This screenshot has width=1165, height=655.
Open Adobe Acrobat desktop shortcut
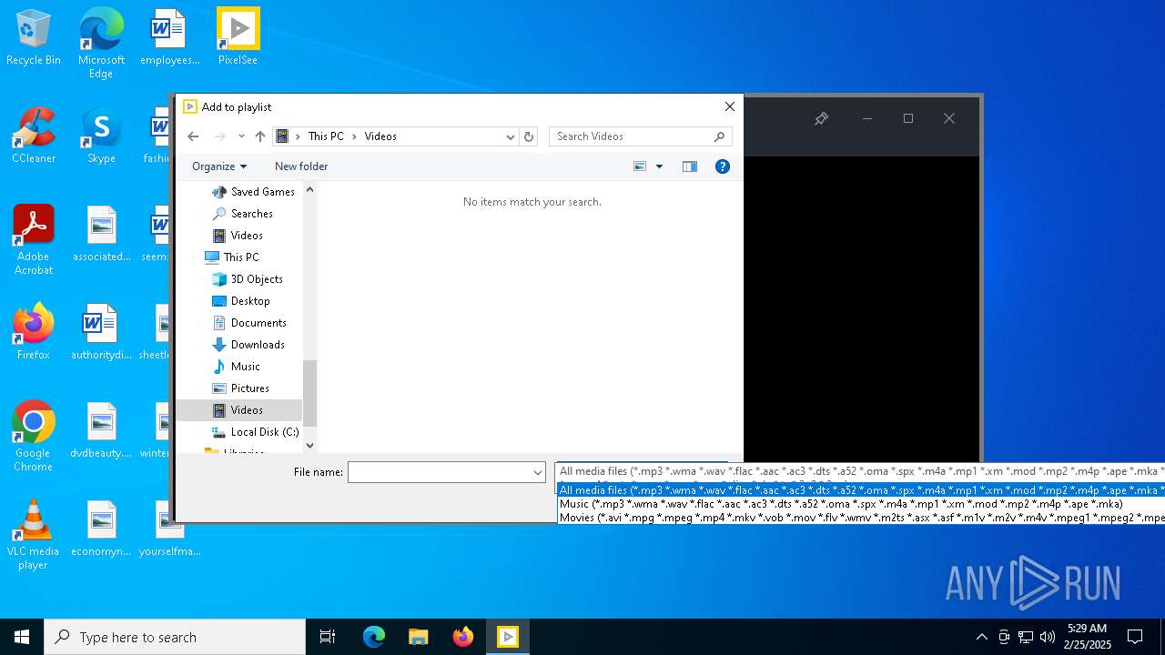[34, 240]
